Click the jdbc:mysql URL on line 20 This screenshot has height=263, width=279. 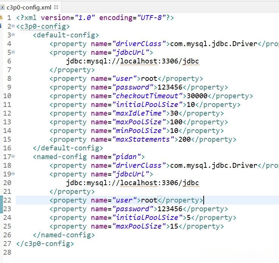[132, 183]
